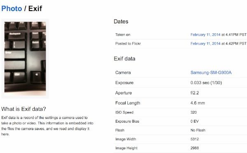
Task: Click the Camera row label
Action: [x=123, y=73]
